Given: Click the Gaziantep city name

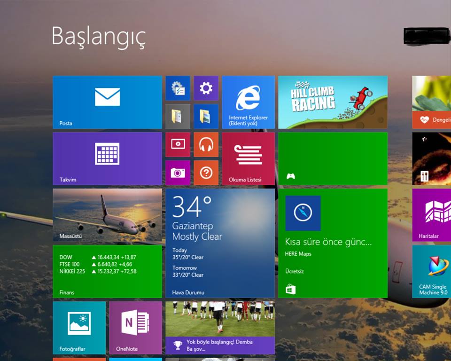Looking at the screenshot, I should (193, 226).
